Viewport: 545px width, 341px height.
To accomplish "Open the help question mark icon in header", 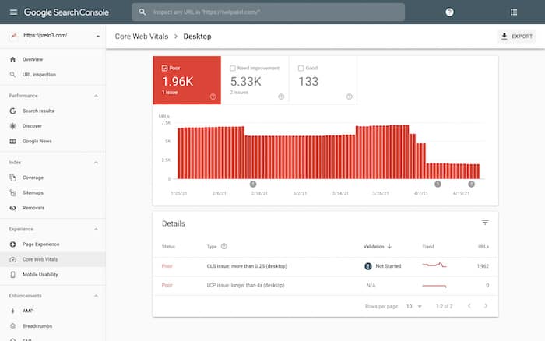I will coord(449,12).
